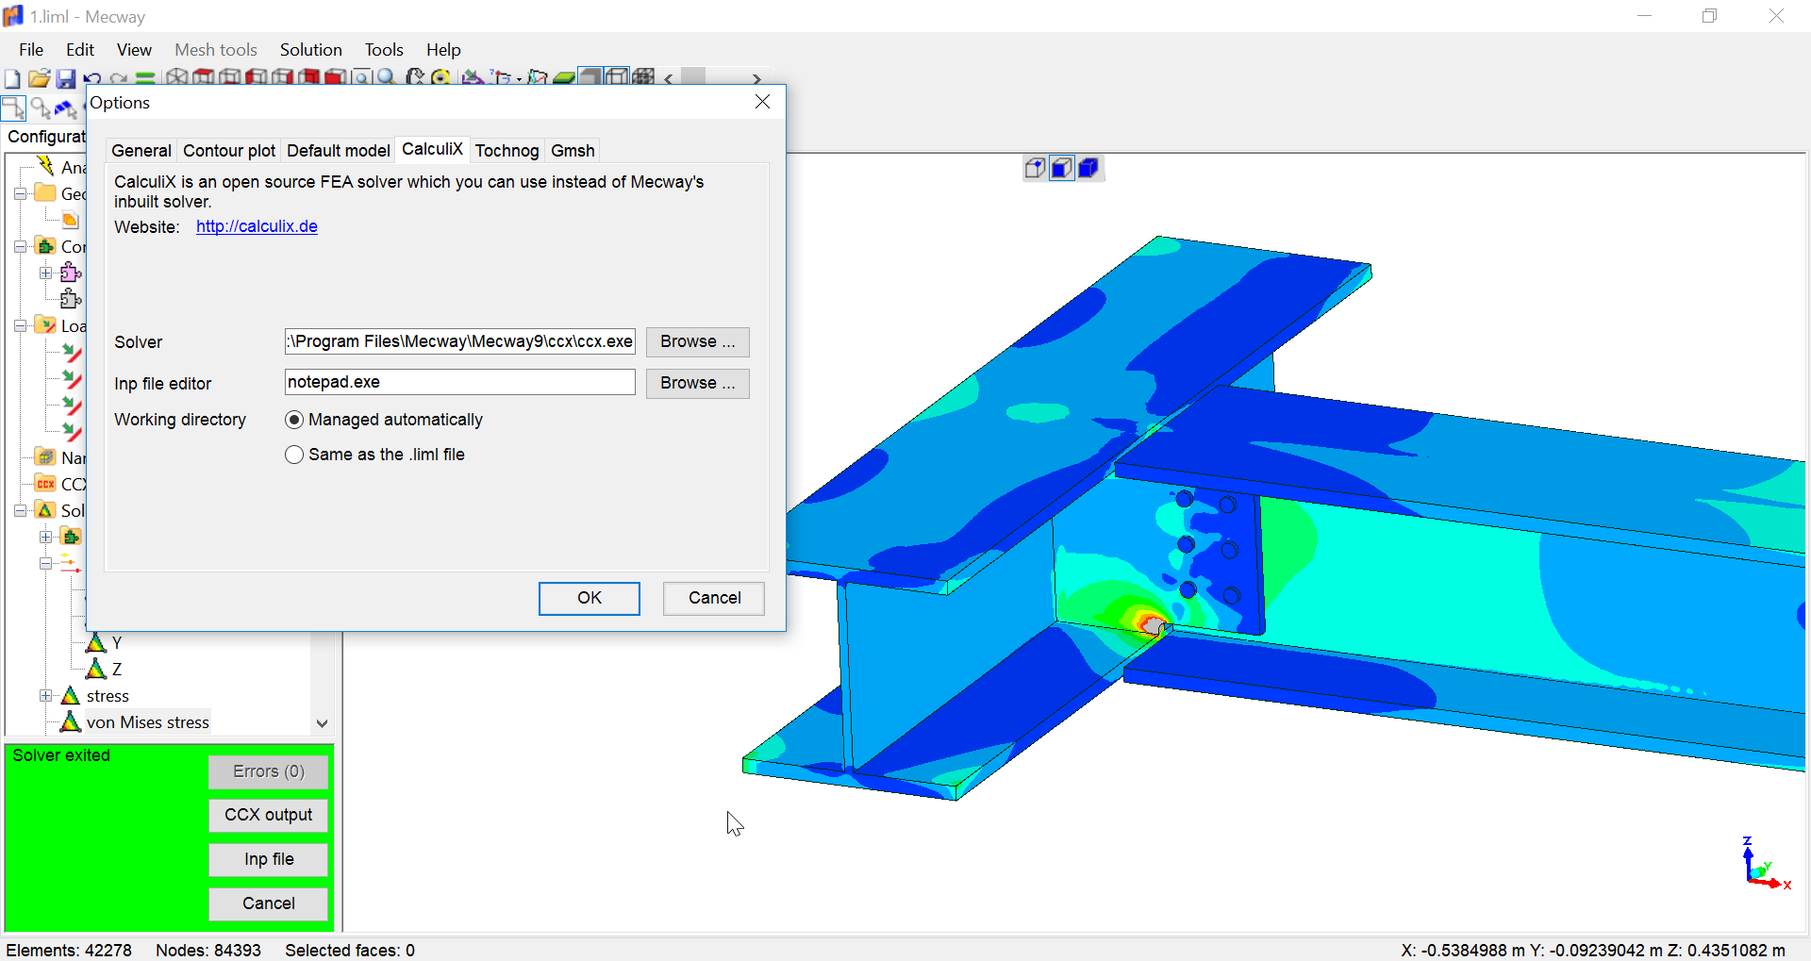Screen dimensions: 1811x961
Task: Select von Mises stress tree item
Action: (x=148, y=722)
